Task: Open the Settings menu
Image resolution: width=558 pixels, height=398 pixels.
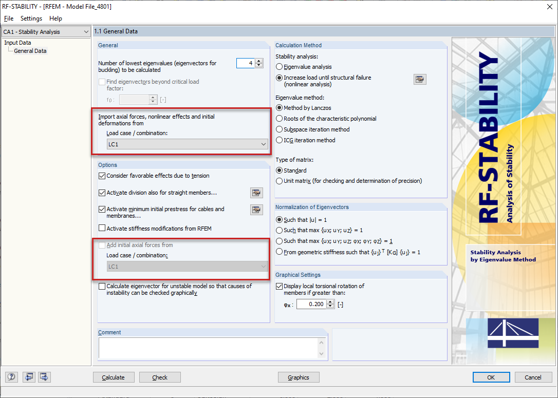Action: tap(31, 18)
